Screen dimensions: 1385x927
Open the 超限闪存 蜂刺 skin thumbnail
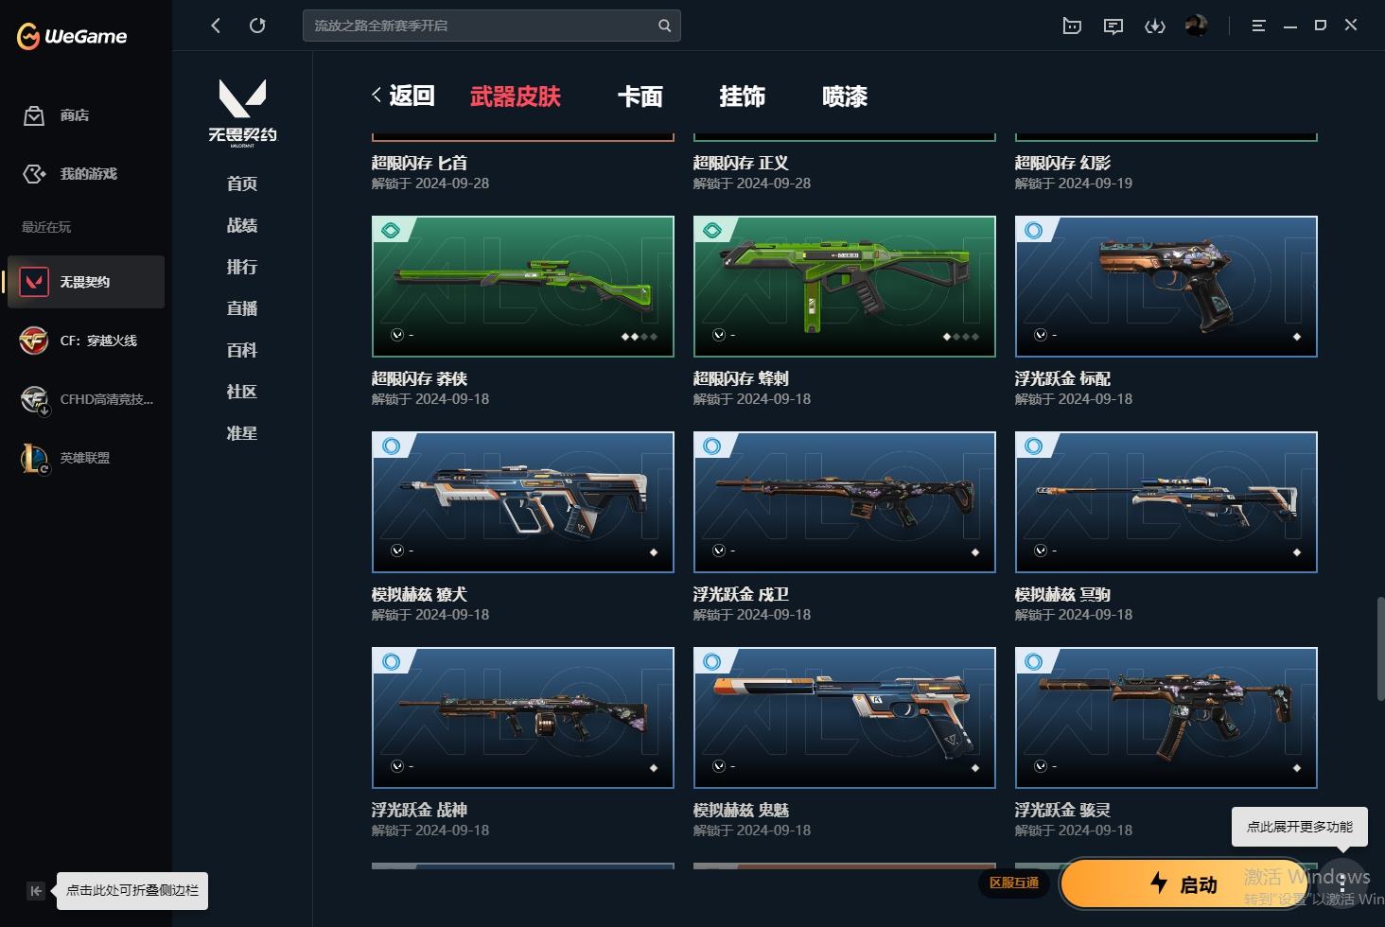point(845,287)
